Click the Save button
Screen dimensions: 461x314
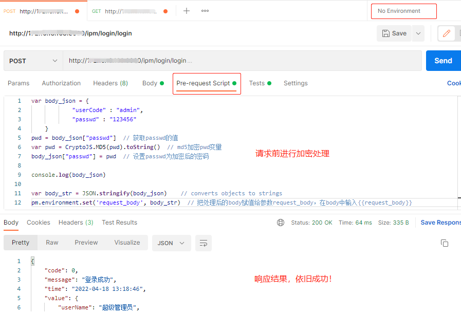394,33
